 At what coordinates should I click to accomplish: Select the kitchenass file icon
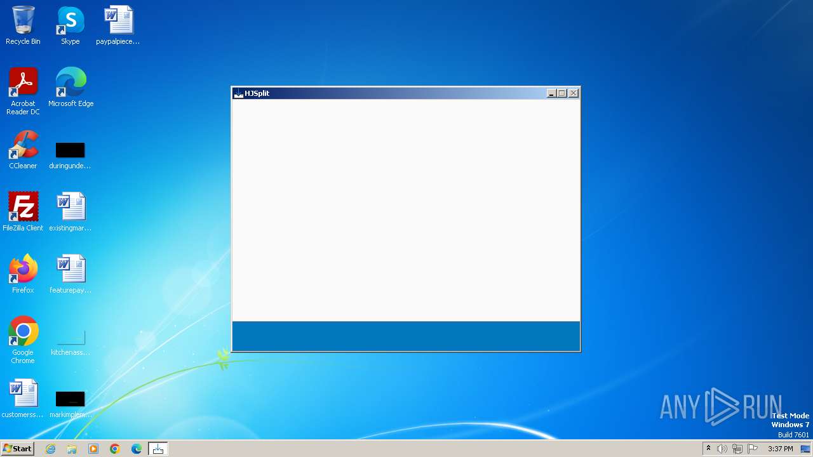point(71,343)
